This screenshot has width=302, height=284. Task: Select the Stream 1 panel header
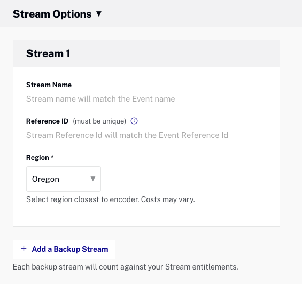[146, 53]
